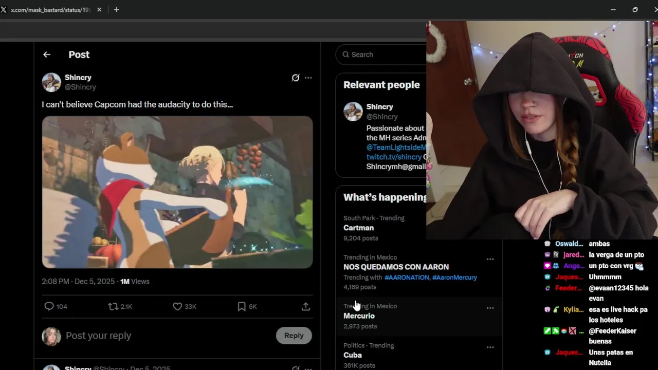
Task: Open Grok icon on Shincry's post
Action: point(296,78)
